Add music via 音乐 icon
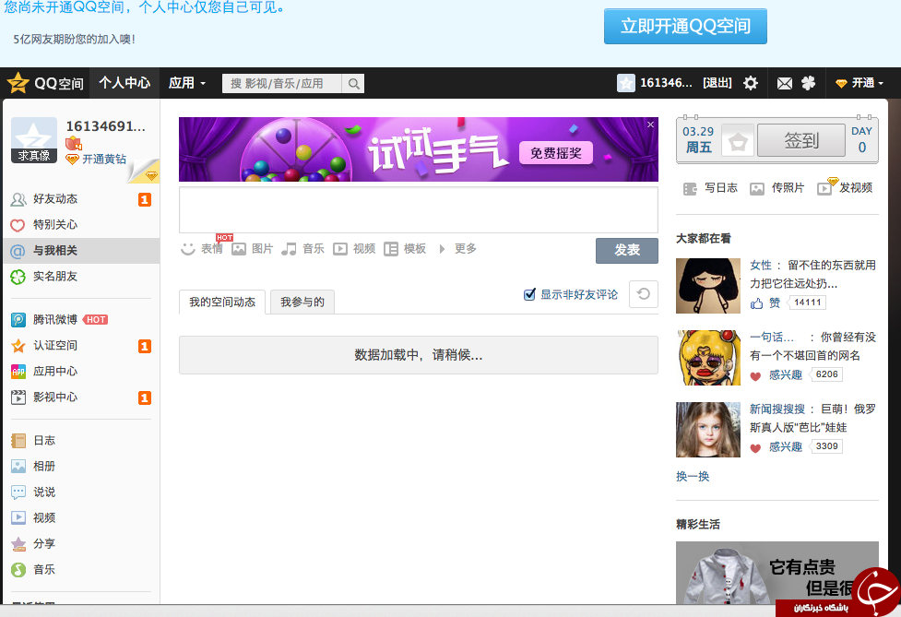This screenshot has height=617, width=901. [289, 249]
